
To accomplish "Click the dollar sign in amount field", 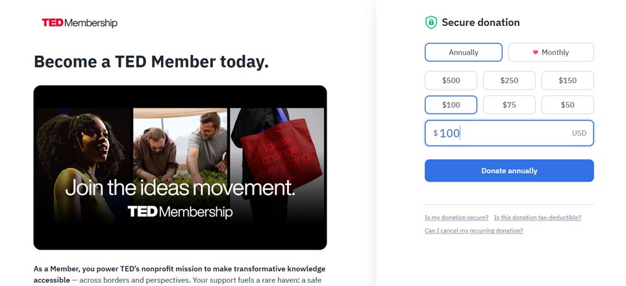I will tap(435, 134).
